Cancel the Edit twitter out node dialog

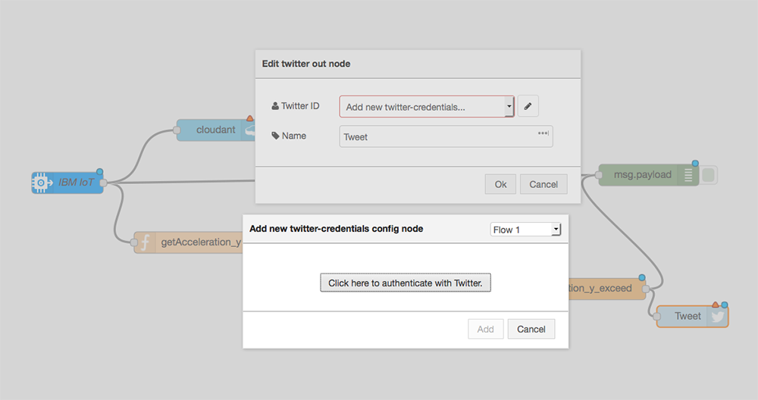(543, 184)
